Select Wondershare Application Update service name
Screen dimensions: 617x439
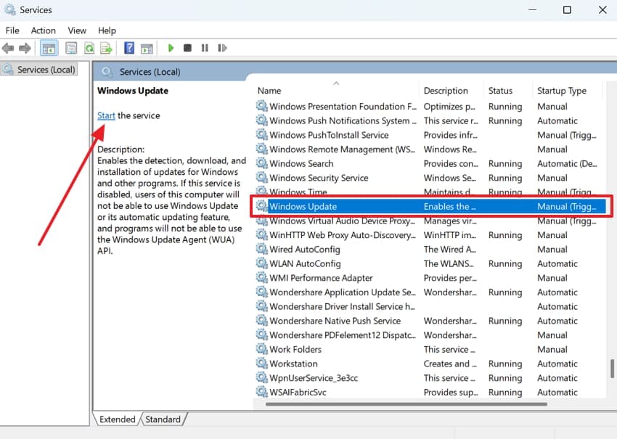(x=343, y=292)
